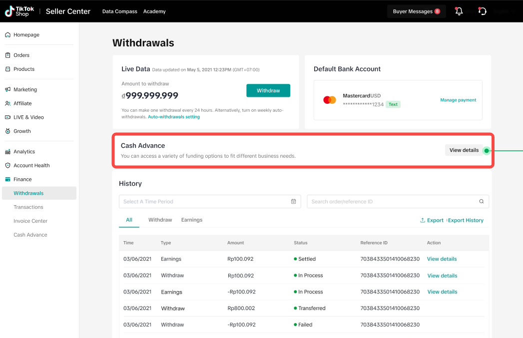The height and width of the screenshot is (338, 523).
Task: Click the Buyer Messages button
Action: coord(416,11)
